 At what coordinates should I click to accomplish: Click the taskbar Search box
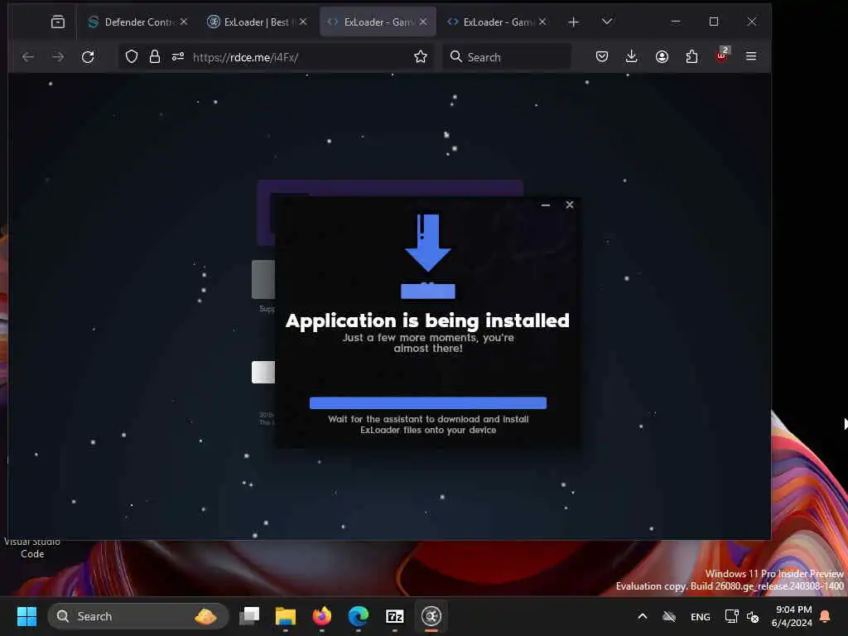click(x=138, y=616)
